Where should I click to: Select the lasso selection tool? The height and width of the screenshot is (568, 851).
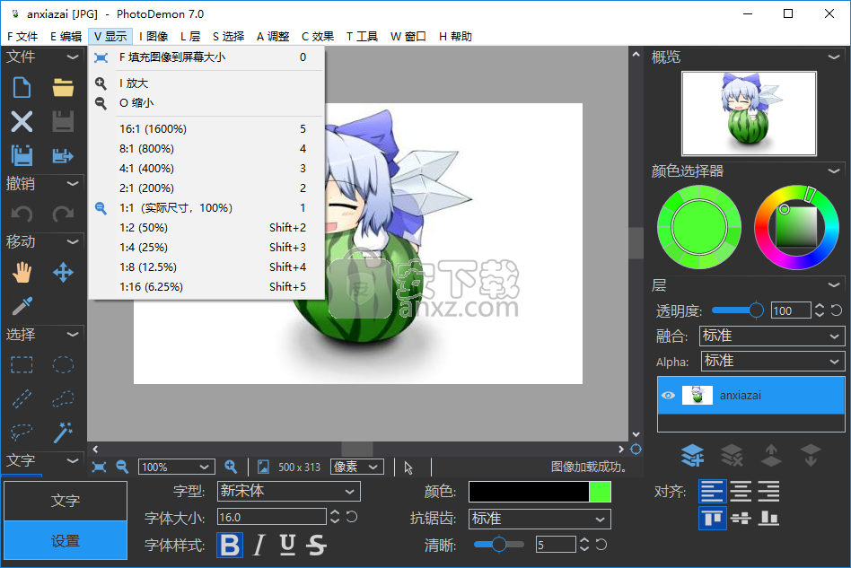click(22, 433)
